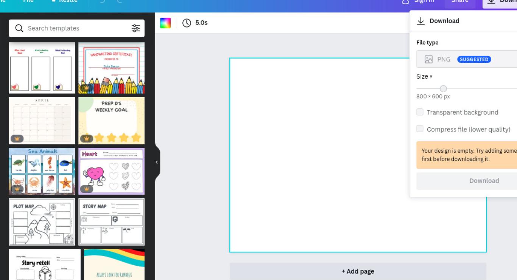The width and height of the screenshot is (517, 280).
Task: Click the crown badge on Weekly Goal template
Action: point(87,138)
